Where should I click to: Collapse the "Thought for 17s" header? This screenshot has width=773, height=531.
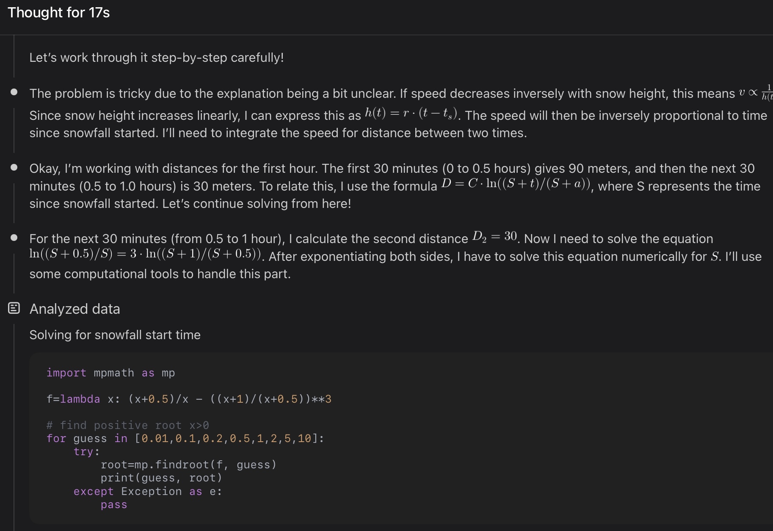[59, 13]
